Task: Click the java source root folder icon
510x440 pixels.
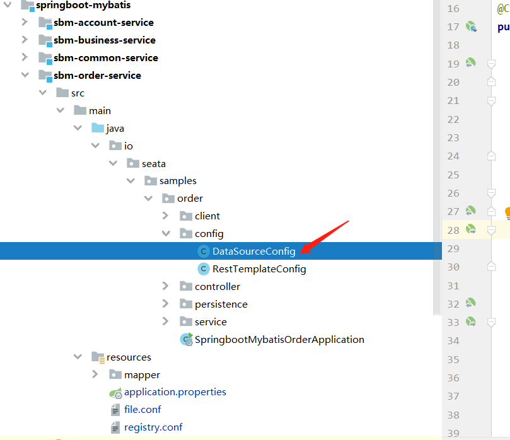Action: pos(98,128)
